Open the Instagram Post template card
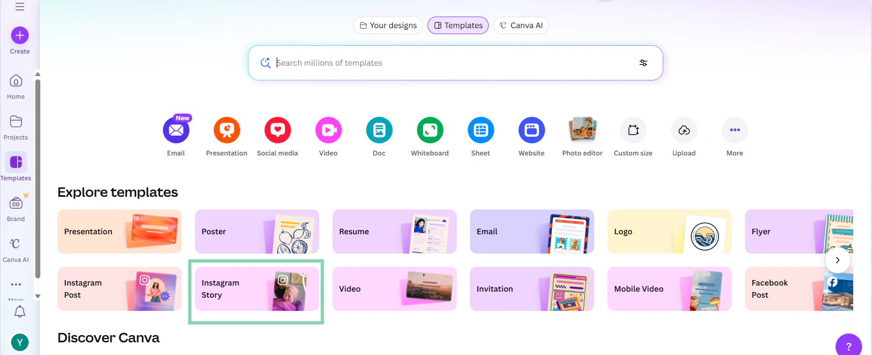The height and width of the screenshot is (355, 872). click(119, 289)
